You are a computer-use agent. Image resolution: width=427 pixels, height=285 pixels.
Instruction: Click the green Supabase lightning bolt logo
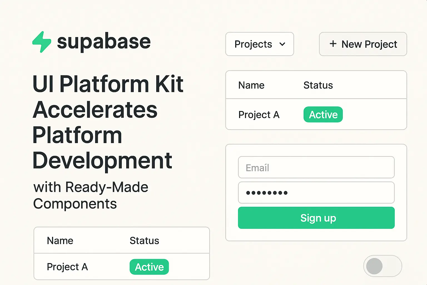point(42,42)
